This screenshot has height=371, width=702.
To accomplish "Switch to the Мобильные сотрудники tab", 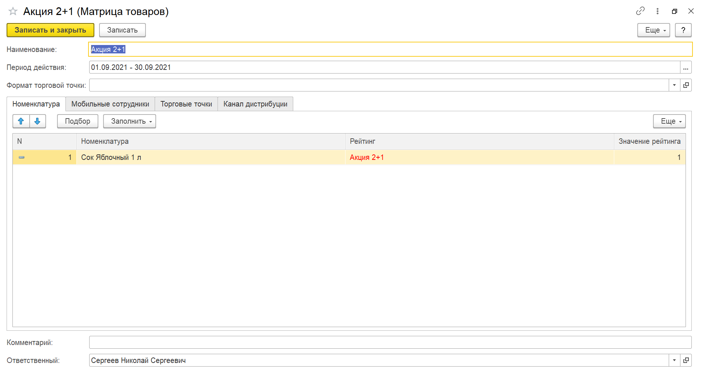I will point(110,104).
